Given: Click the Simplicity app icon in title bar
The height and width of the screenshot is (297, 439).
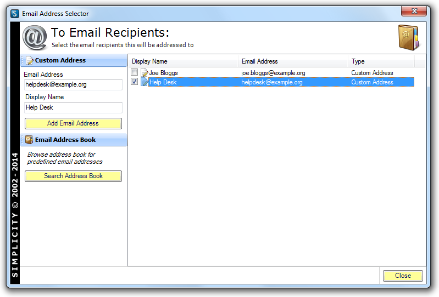Looking at the screenshot, I should 15,14.
